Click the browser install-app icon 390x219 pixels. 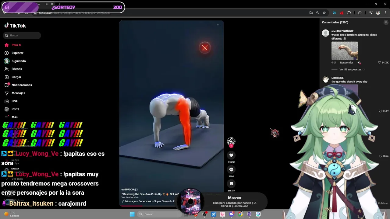point(311,13)
